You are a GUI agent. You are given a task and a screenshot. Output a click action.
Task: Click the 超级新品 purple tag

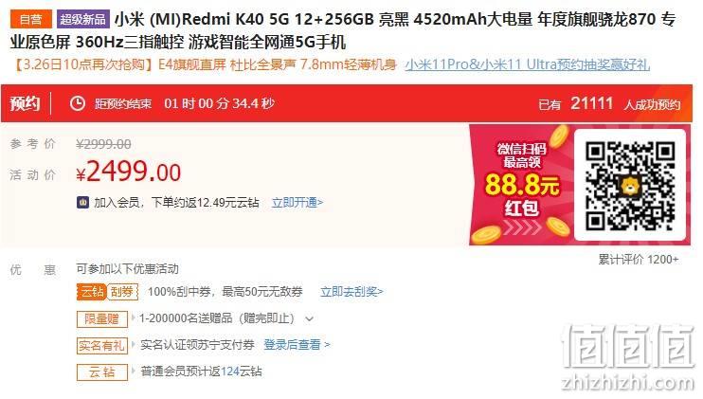[x=83, y=19]
